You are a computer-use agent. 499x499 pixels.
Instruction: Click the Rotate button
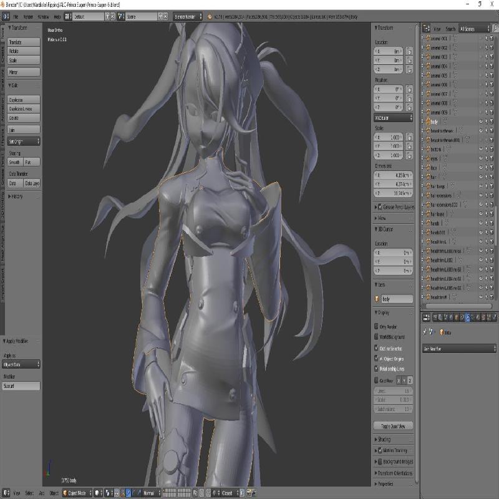pos(24,51)
